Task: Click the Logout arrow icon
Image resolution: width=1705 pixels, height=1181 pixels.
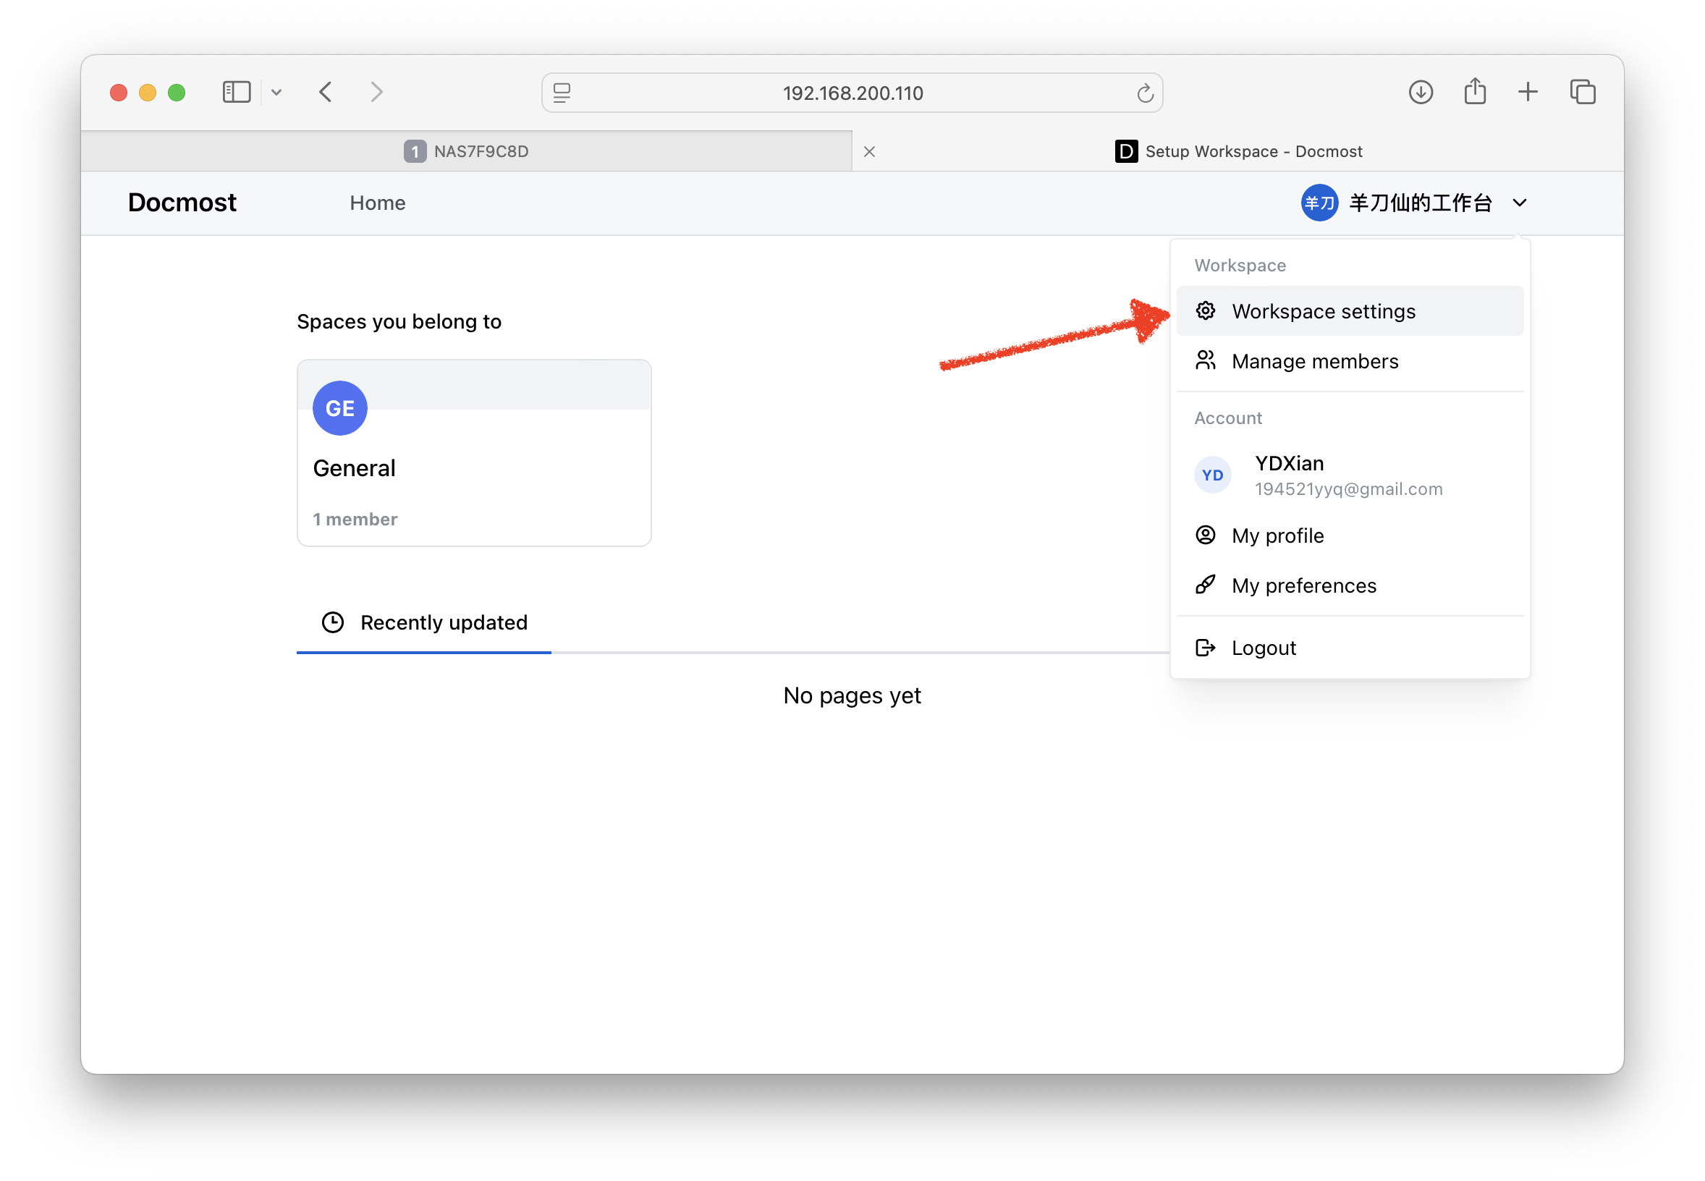Action: (1206, 648)
